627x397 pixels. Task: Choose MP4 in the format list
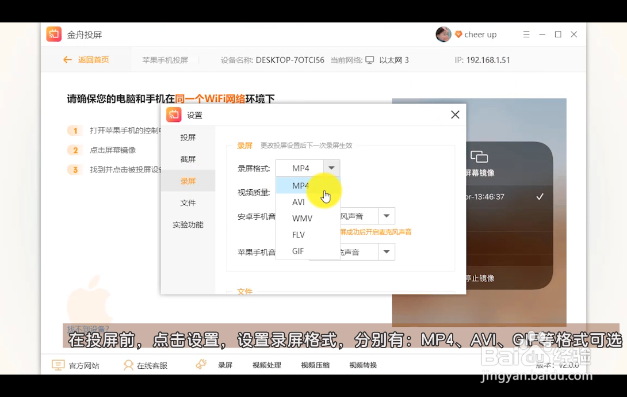coord(308,185)
